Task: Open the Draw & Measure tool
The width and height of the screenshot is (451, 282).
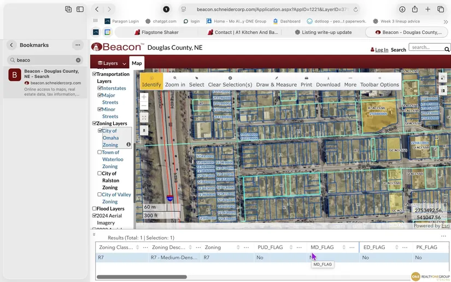Action: 276,82
